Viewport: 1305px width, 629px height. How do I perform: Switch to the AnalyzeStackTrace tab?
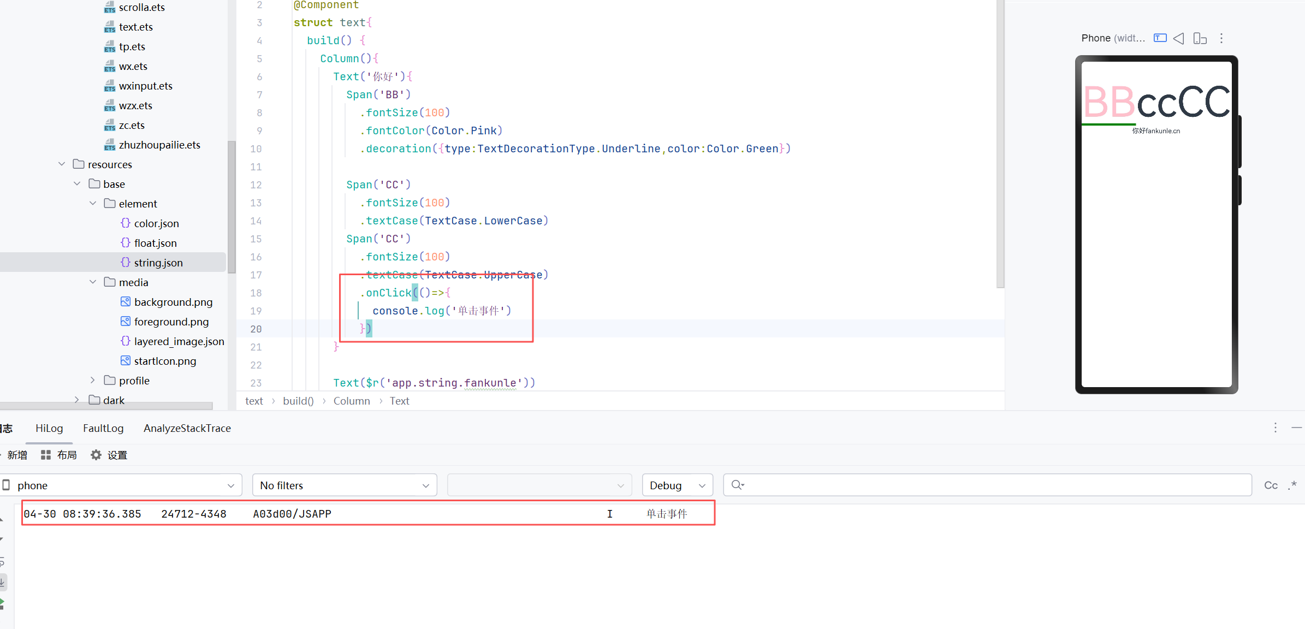click(x=187, y=428)
